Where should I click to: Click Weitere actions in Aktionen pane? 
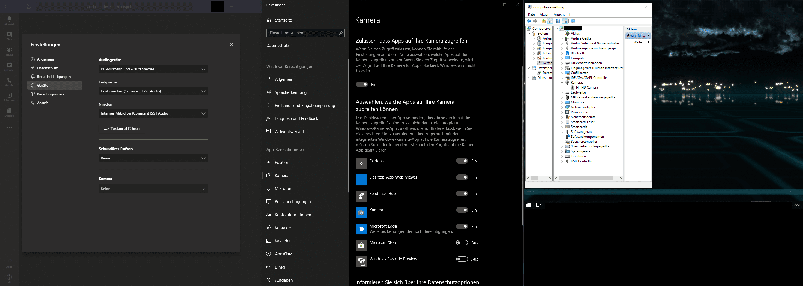pos(638,42)
